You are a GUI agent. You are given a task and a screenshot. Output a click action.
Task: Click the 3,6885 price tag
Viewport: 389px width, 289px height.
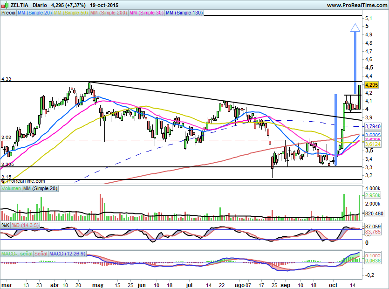[373, 135]
